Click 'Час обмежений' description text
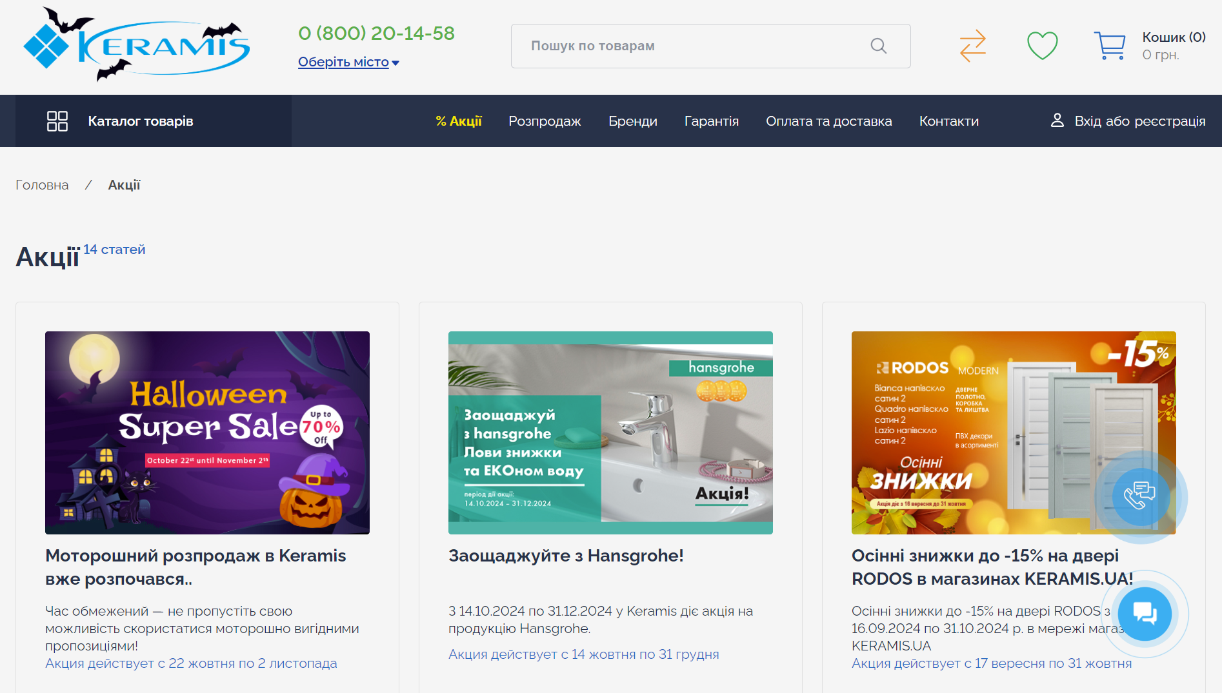This screenshot has height=693, width=1222. [x=202, y=628]
